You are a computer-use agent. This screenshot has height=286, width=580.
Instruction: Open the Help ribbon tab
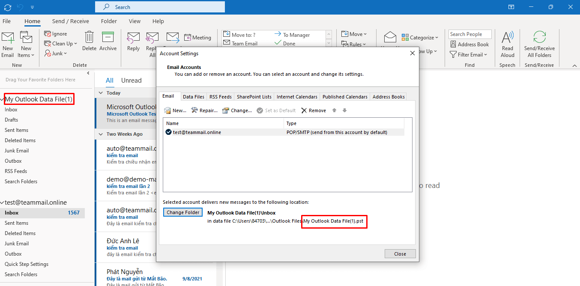coord(158,21)
